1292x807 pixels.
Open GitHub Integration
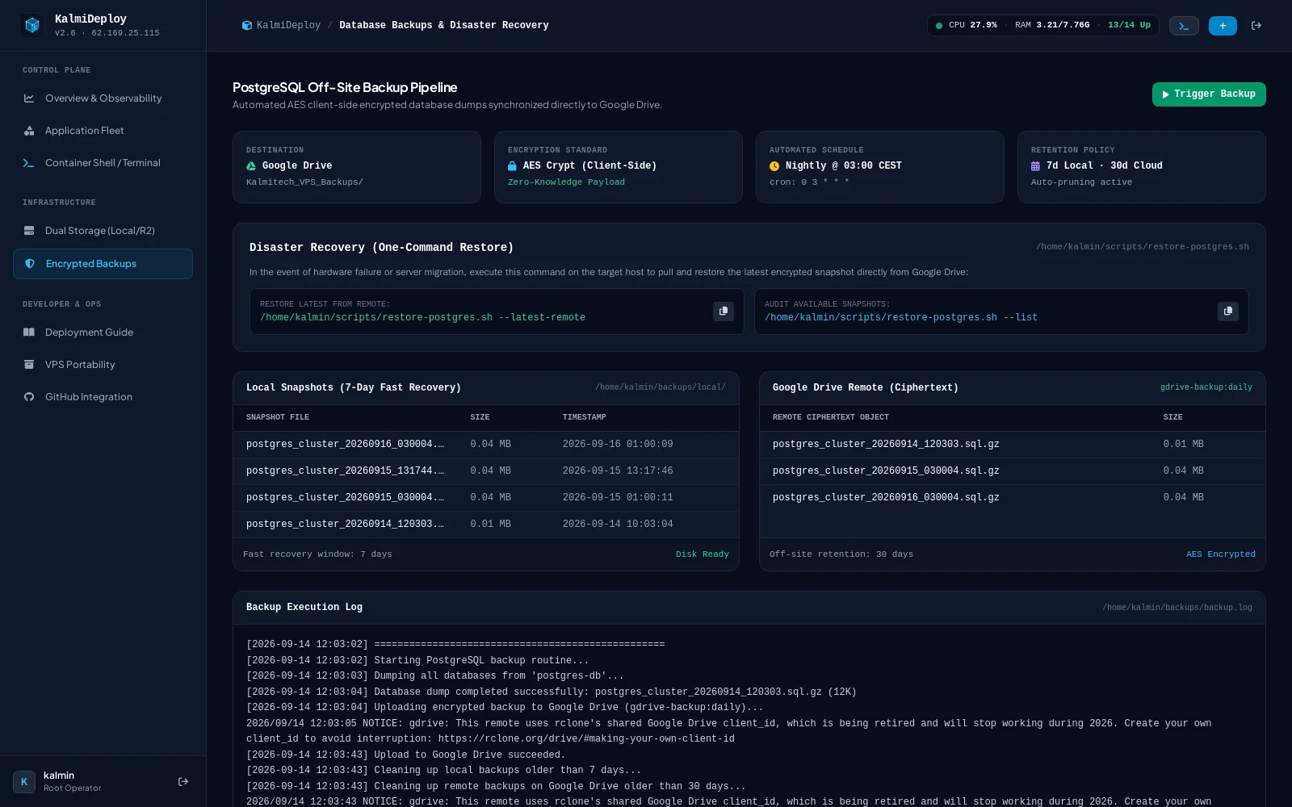[x=103, y=397]
